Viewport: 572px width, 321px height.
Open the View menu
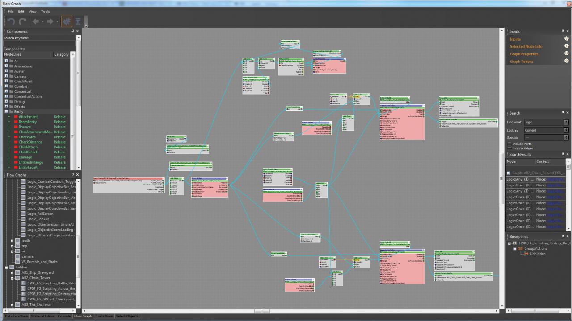point(33,12)
